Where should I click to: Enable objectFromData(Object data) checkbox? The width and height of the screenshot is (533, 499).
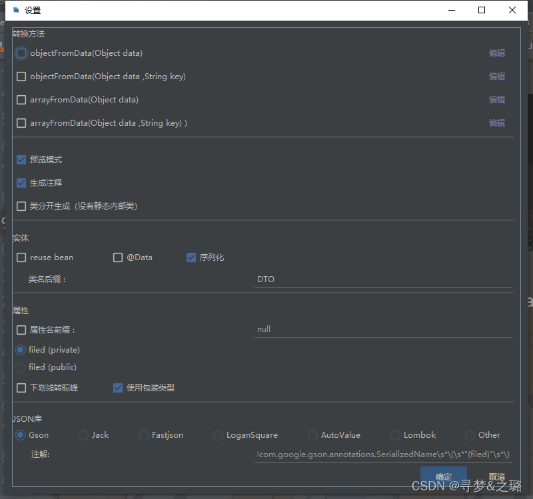(x=21, y=53)
